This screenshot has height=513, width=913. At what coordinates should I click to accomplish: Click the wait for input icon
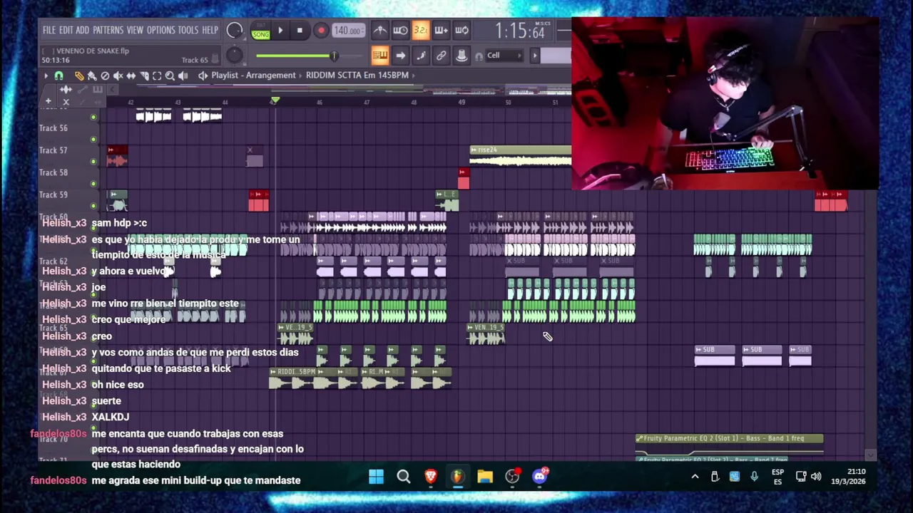[x=400, y=31]
